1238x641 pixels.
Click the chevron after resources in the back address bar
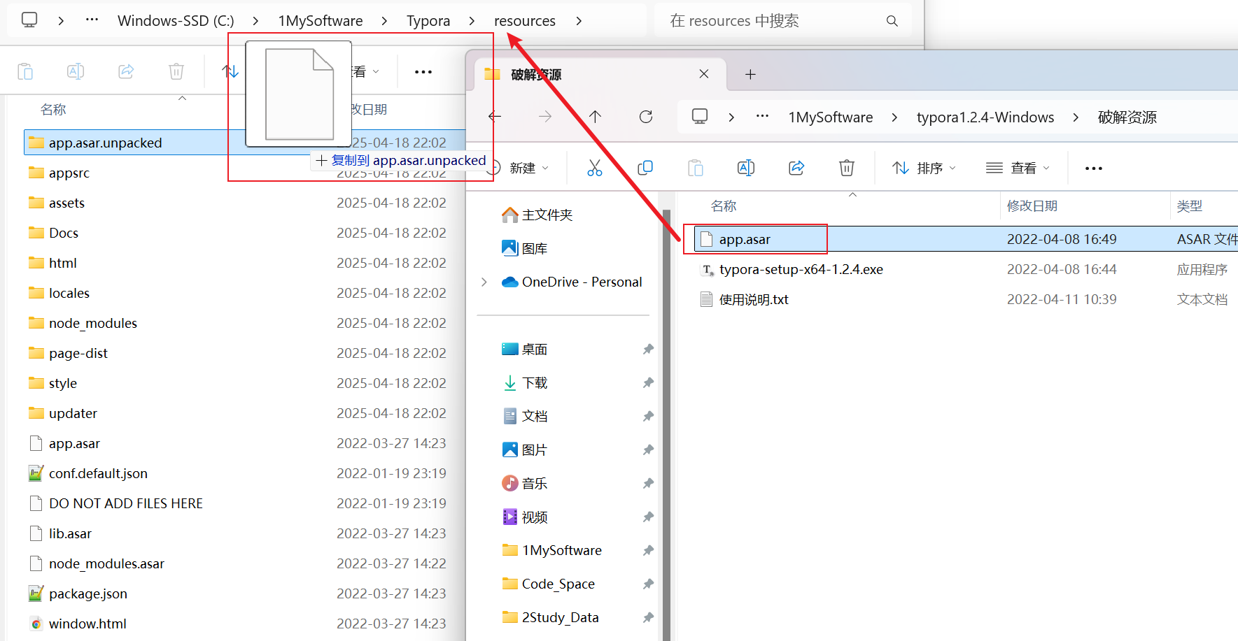coord(579,21)
